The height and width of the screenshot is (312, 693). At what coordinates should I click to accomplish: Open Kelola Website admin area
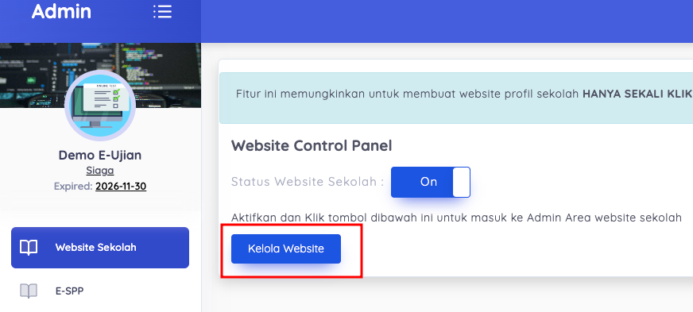286,249
